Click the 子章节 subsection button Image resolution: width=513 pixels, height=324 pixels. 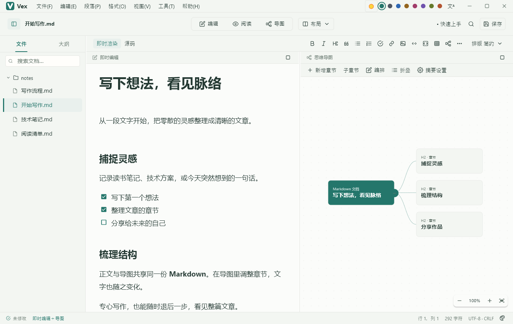pyautogui.click(x=351, y=70)
